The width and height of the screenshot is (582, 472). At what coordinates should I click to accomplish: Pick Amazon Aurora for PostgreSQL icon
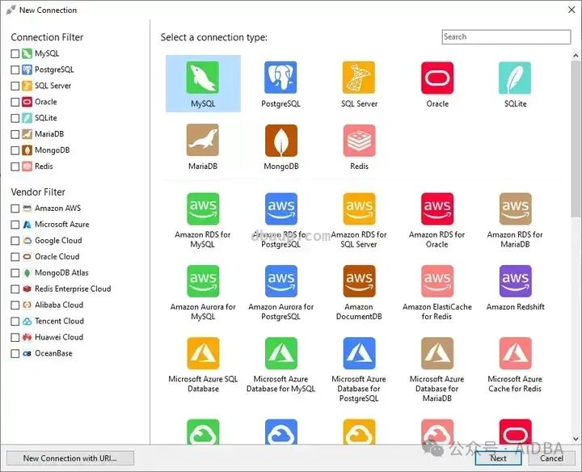click(x=281, y=281)
